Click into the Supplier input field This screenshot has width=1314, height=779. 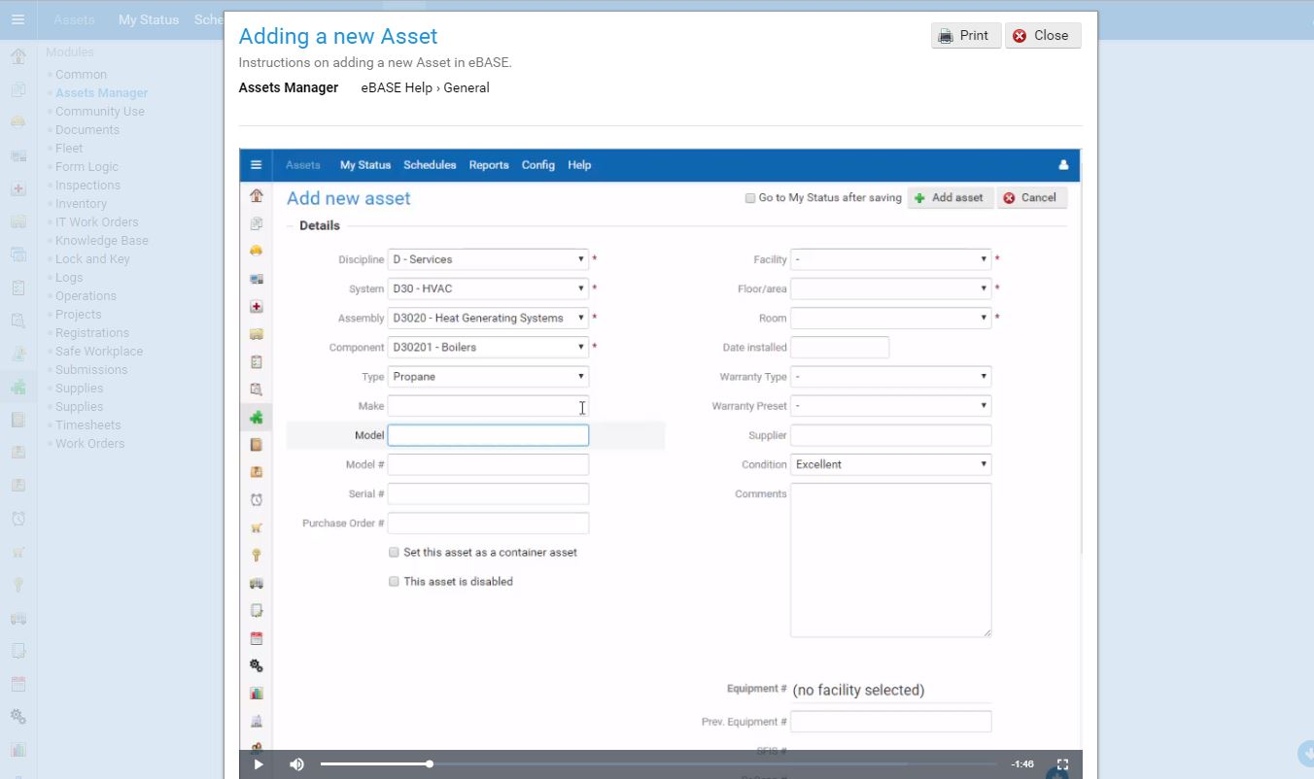point(891,435)
